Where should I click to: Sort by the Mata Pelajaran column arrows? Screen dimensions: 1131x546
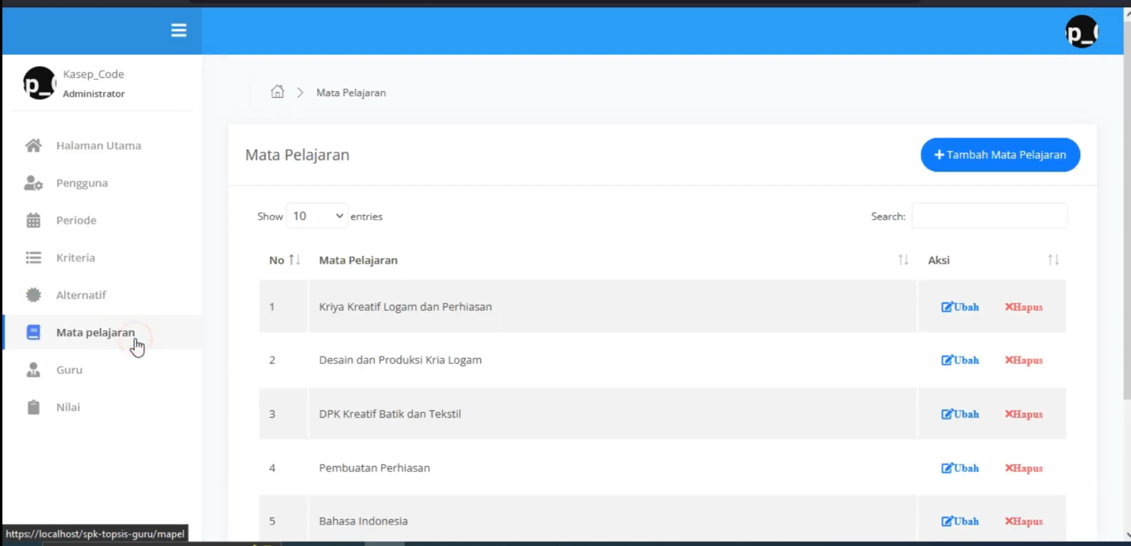point(903,260)
